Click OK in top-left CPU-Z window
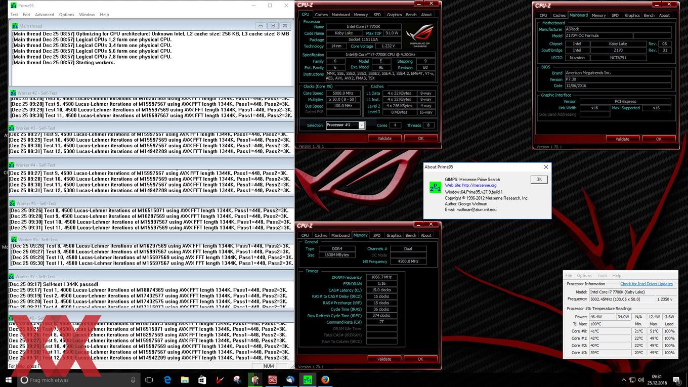The image size is (688, 387). [x=421, y=138]
